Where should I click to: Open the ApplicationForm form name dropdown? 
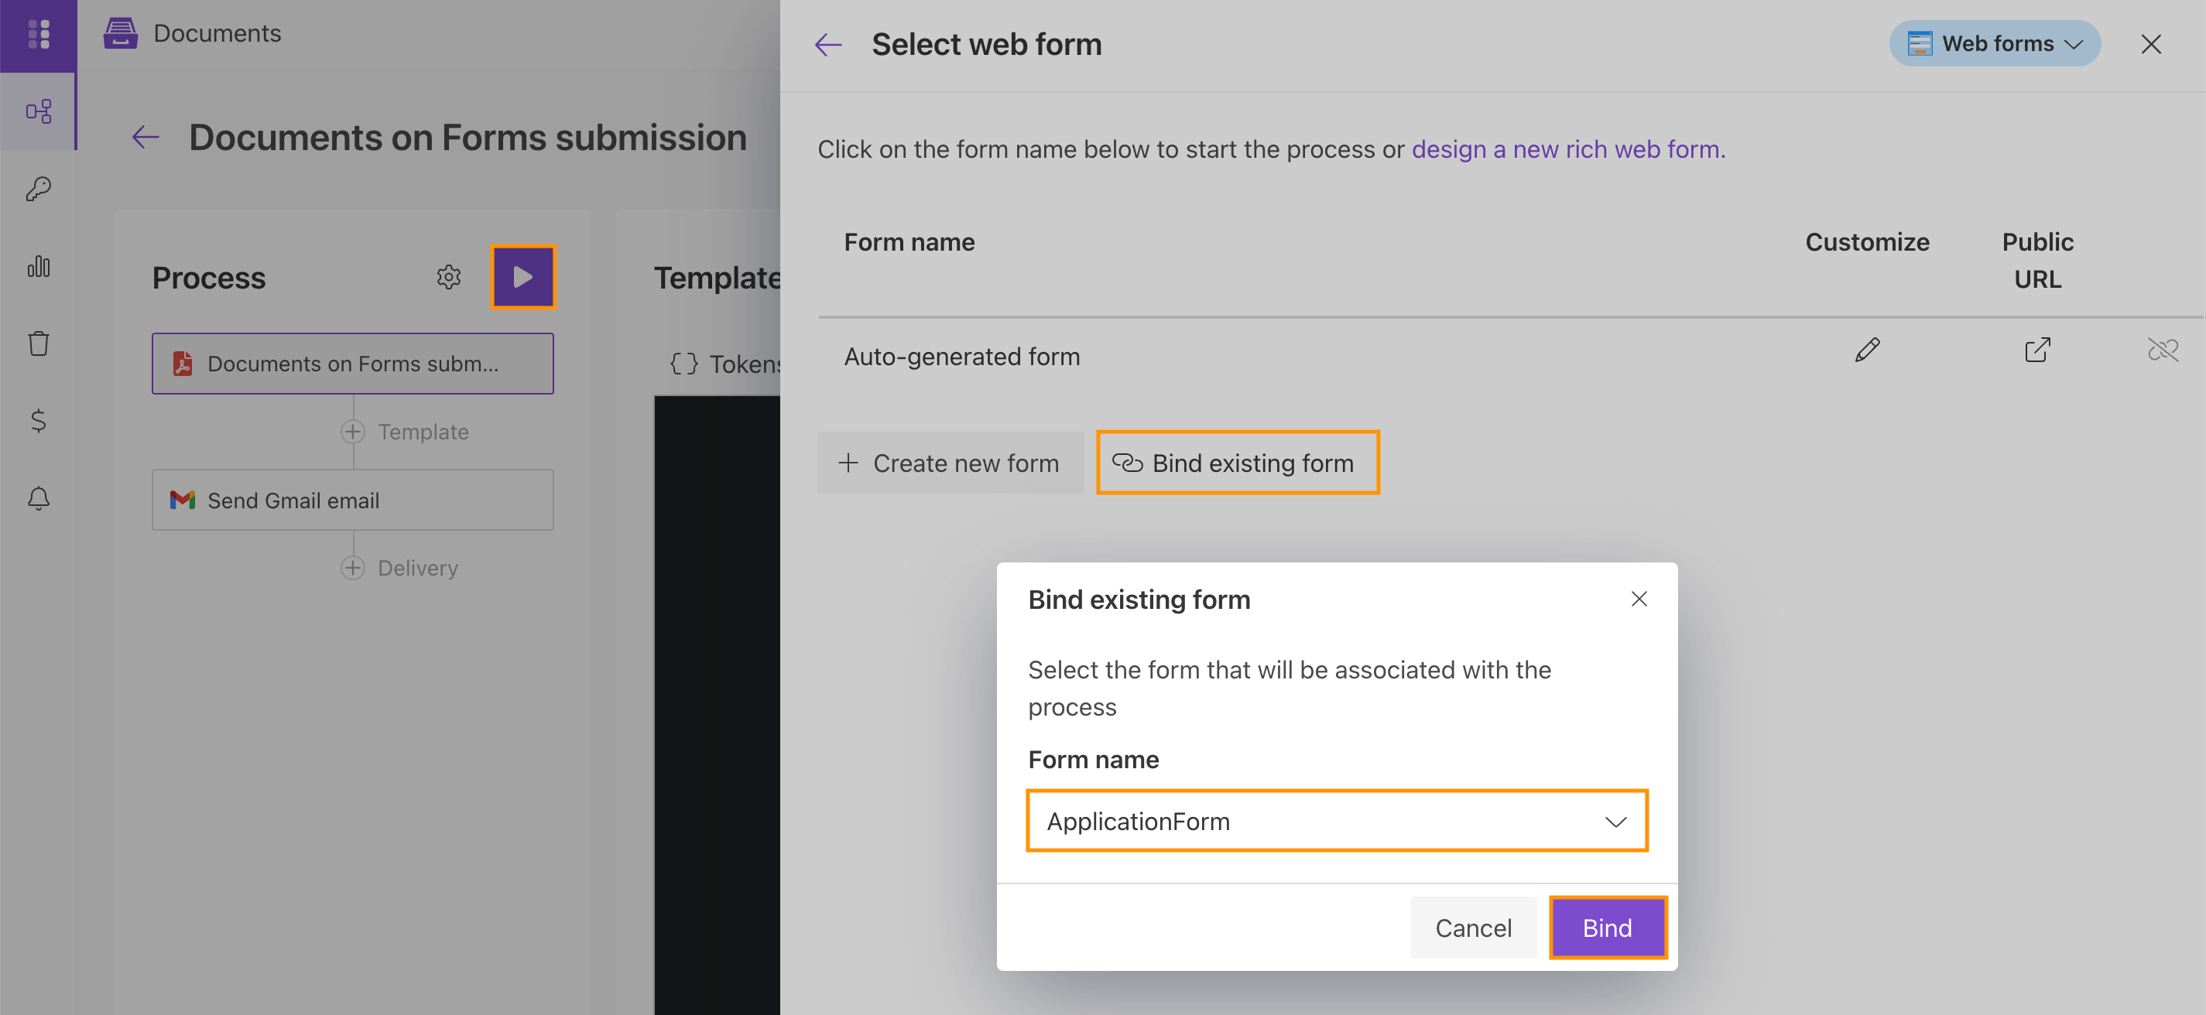pos(1337,821)
